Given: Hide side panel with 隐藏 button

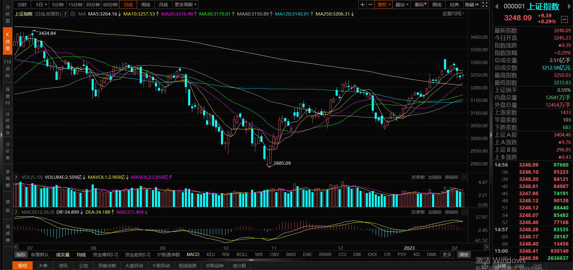Looking at the screenshot, I should [x=472, y=4].
